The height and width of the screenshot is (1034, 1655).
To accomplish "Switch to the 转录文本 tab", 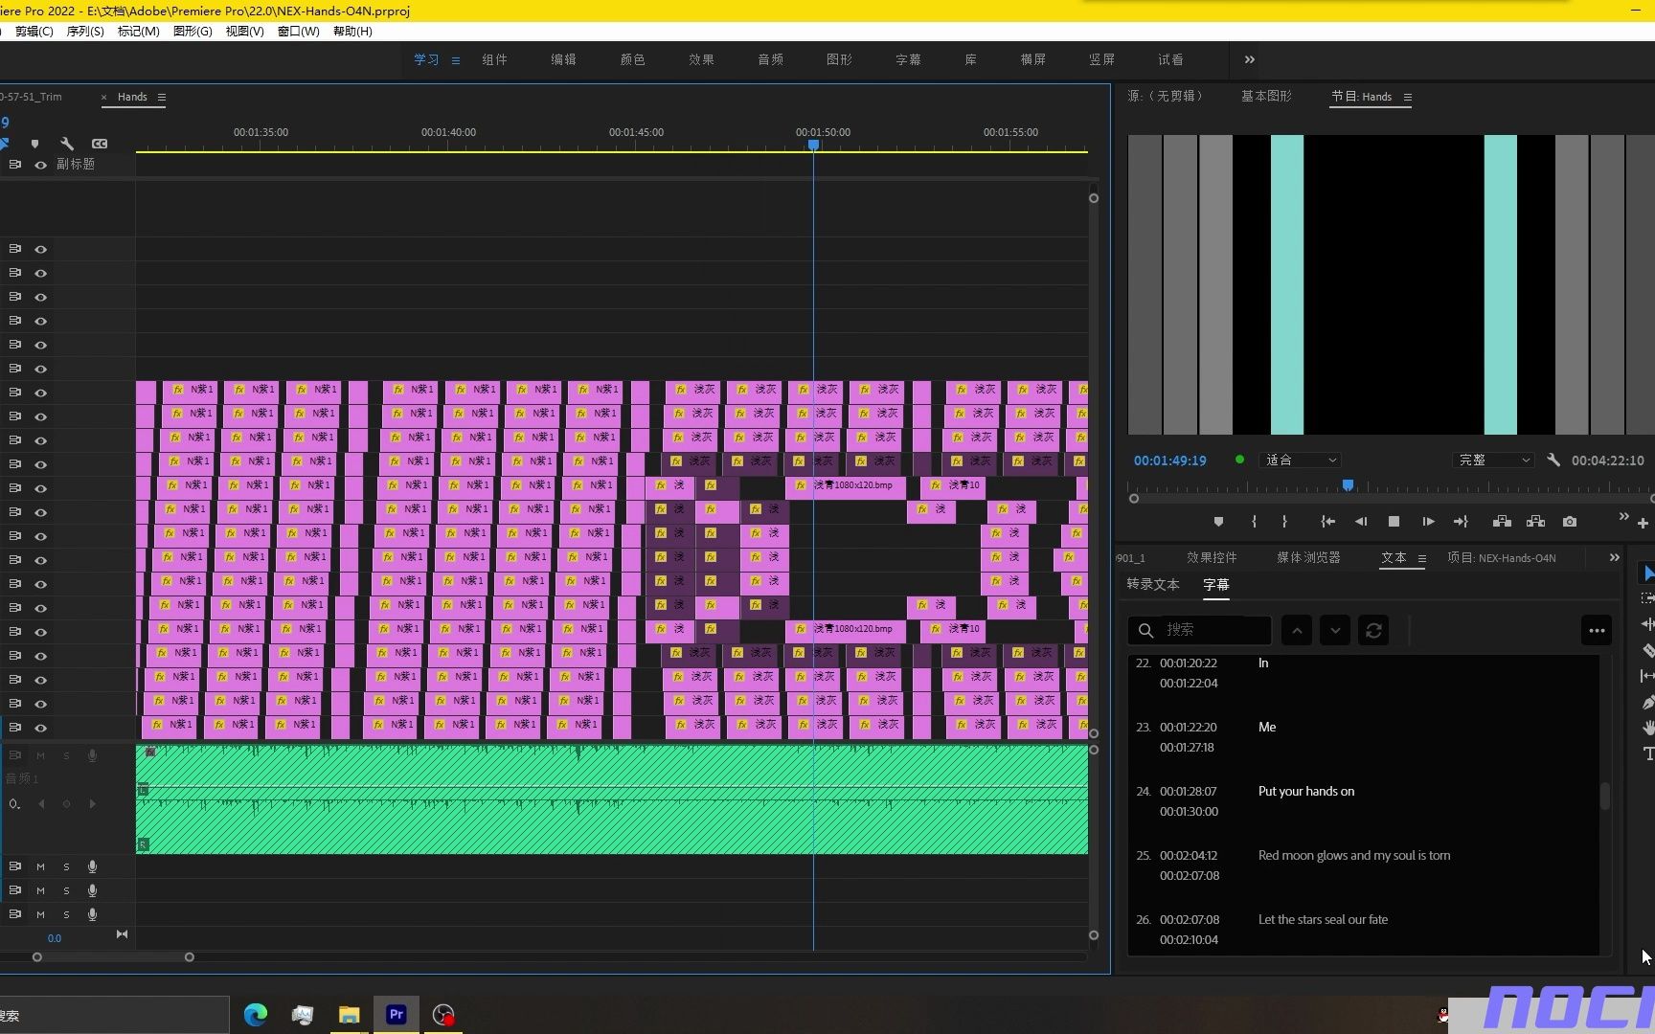I will pyautogui.click(x=1152, y=585).
